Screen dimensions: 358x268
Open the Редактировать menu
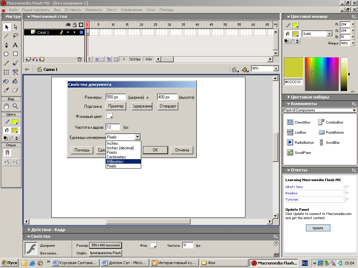36,10
